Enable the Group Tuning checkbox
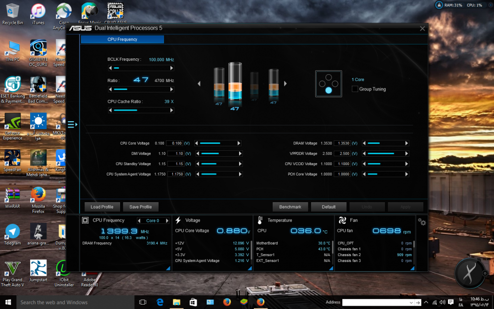This screenshot has height=309, width=494. 354,89
